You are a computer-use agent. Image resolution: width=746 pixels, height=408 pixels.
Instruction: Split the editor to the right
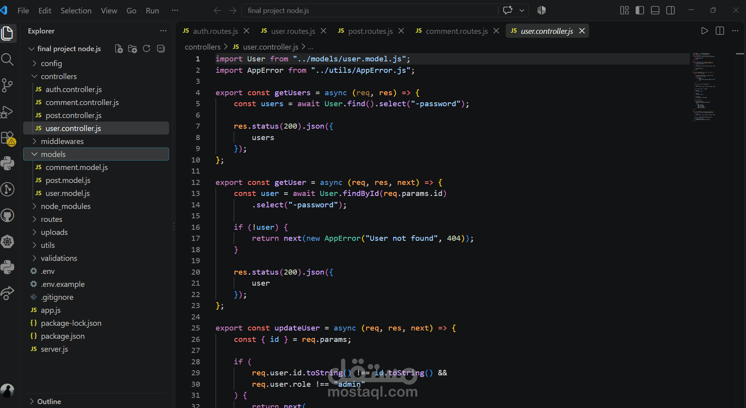(720, 31)
